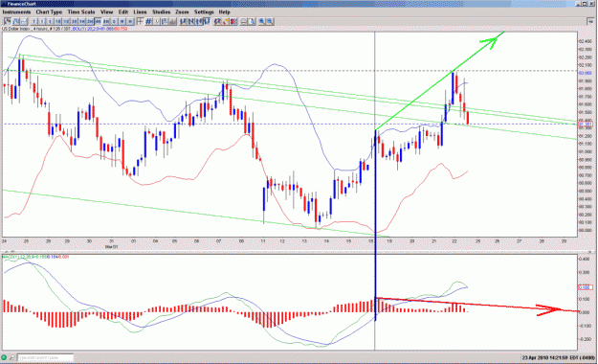Screen dimensions: 598x364
Task: Click the page preview icon beside print
Action: coord(252,22)
